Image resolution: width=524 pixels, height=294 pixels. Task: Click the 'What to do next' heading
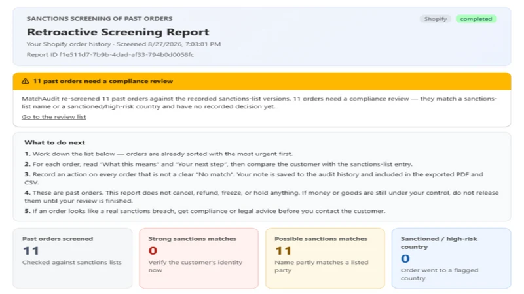click(x=55, y=142)
